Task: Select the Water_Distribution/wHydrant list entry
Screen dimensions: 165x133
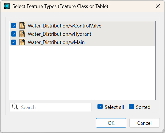Action: point(82,34)
